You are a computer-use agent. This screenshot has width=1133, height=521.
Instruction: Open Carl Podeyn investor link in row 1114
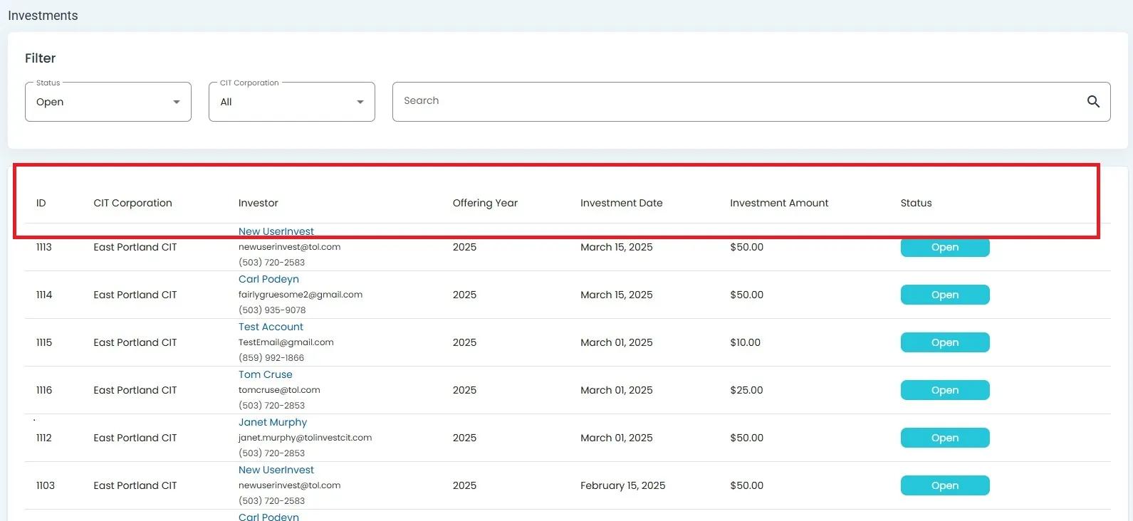268,279
